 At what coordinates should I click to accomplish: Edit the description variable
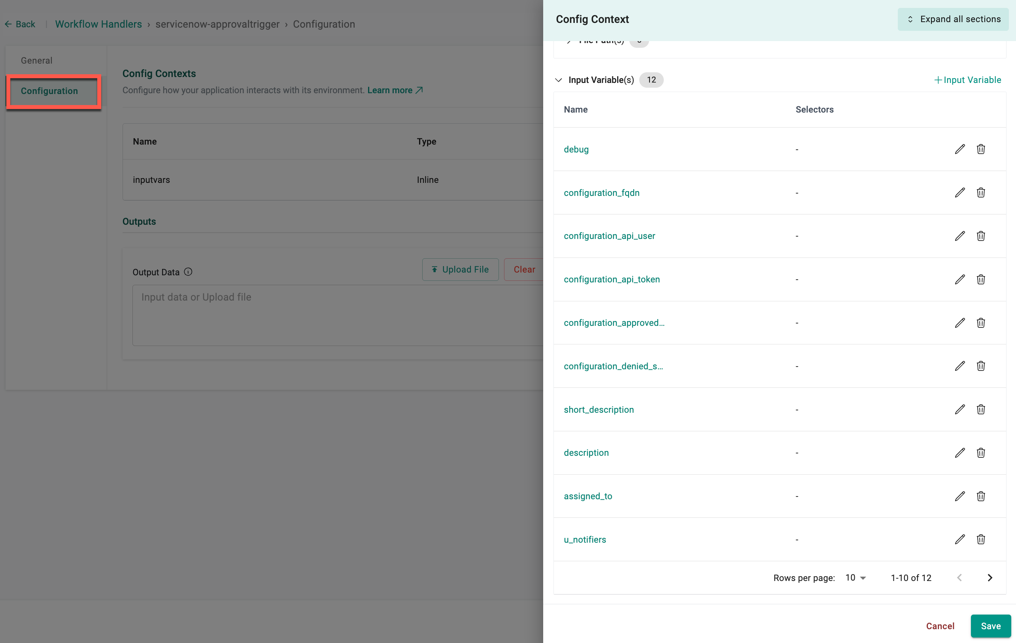[959, 453]
